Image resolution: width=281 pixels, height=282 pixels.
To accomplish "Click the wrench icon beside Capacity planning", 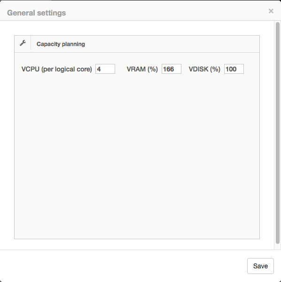I will click(x=23, y=43).
